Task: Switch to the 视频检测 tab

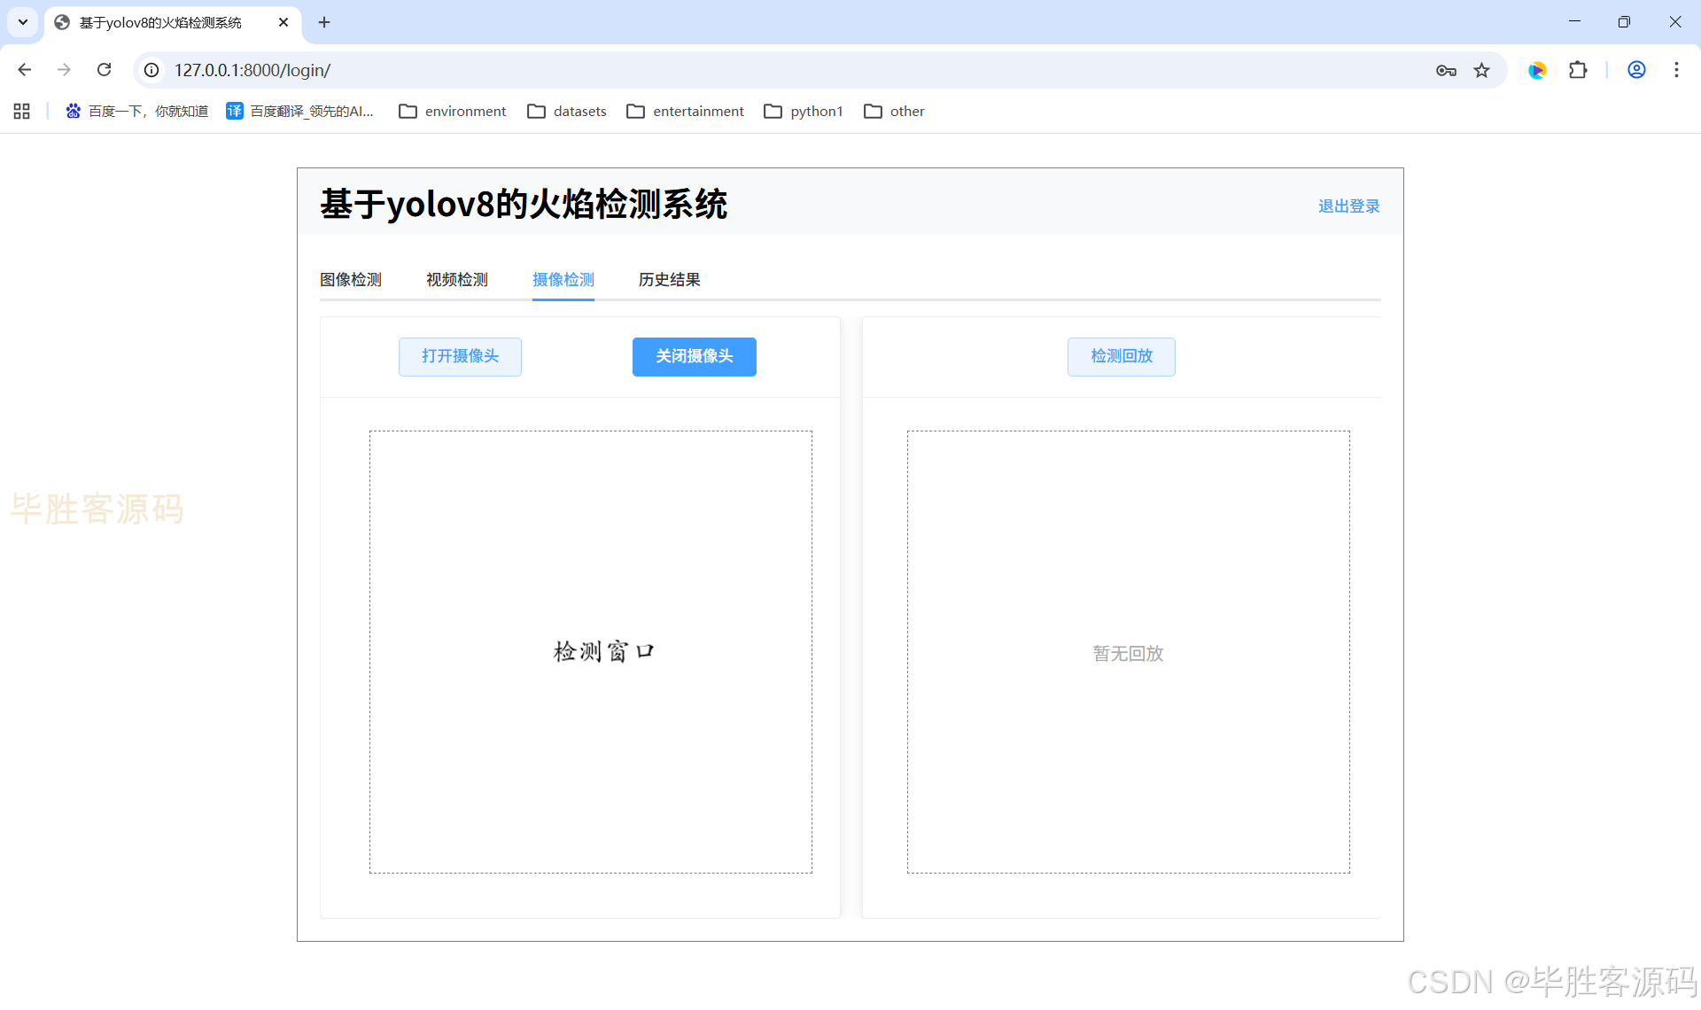Action: point(457,280)
